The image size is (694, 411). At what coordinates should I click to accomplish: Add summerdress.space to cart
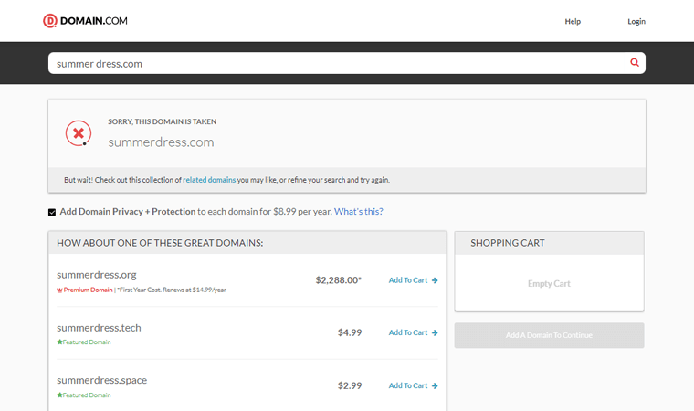408,385
